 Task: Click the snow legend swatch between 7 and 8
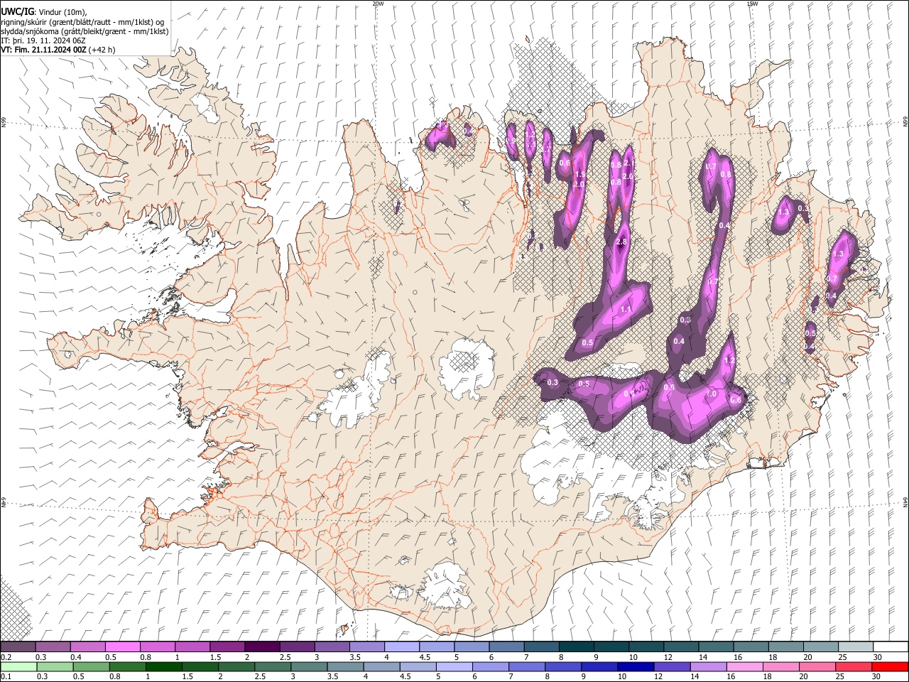[540, 647]
